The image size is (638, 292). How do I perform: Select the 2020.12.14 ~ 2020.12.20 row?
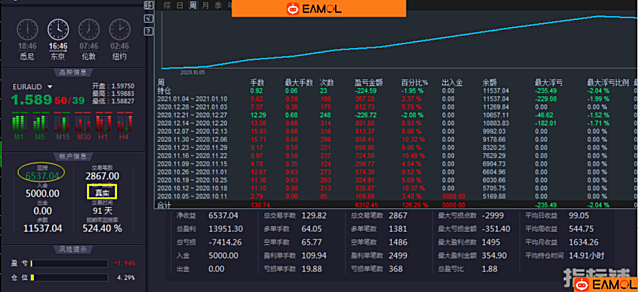[395, 123]
